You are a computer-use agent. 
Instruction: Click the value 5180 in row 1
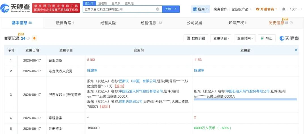pyautogui.click(x=91, y=60)
